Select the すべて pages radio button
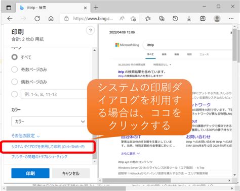This screenshot has height=191, width=240. click(x=15, y=57)
